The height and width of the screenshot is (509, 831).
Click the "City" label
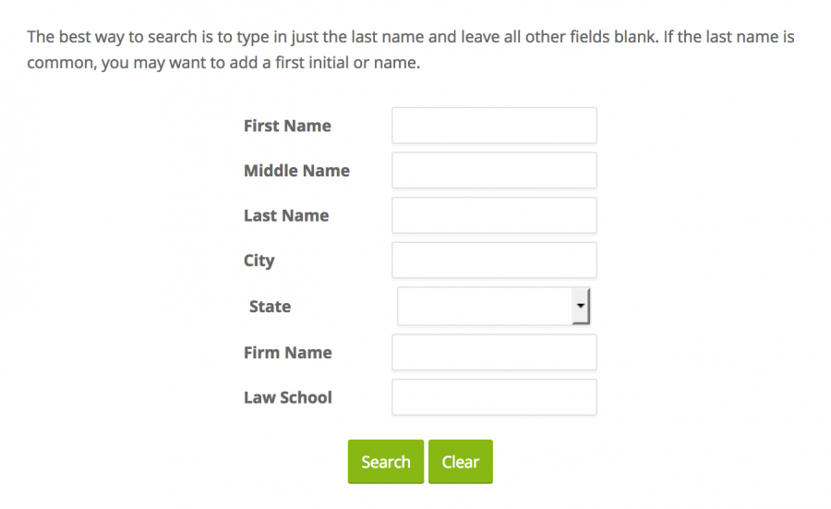(259, 261)
